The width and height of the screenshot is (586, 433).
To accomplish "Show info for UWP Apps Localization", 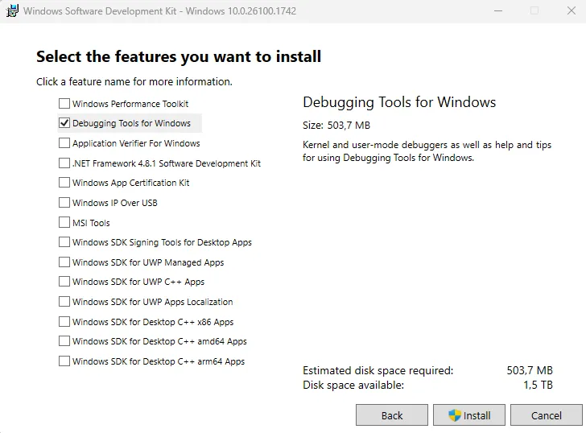I will coord(152,302).
